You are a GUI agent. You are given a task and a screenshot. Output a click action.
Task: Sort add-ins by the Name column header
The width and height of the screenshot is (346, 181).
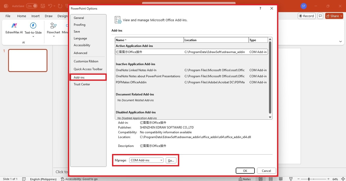pyautogui.click(x=149, y=40)
